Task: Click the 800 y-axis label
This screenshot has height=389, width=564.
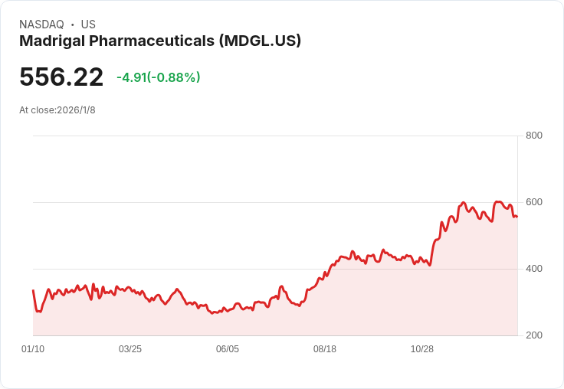Action: coord(534,136)
